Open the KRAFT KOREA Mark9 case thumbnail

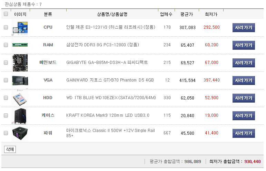pos(20,115)
